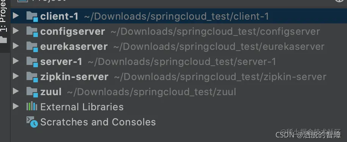
Task: Click the client-1 module folder icon
Action: [x=32, y=17]
